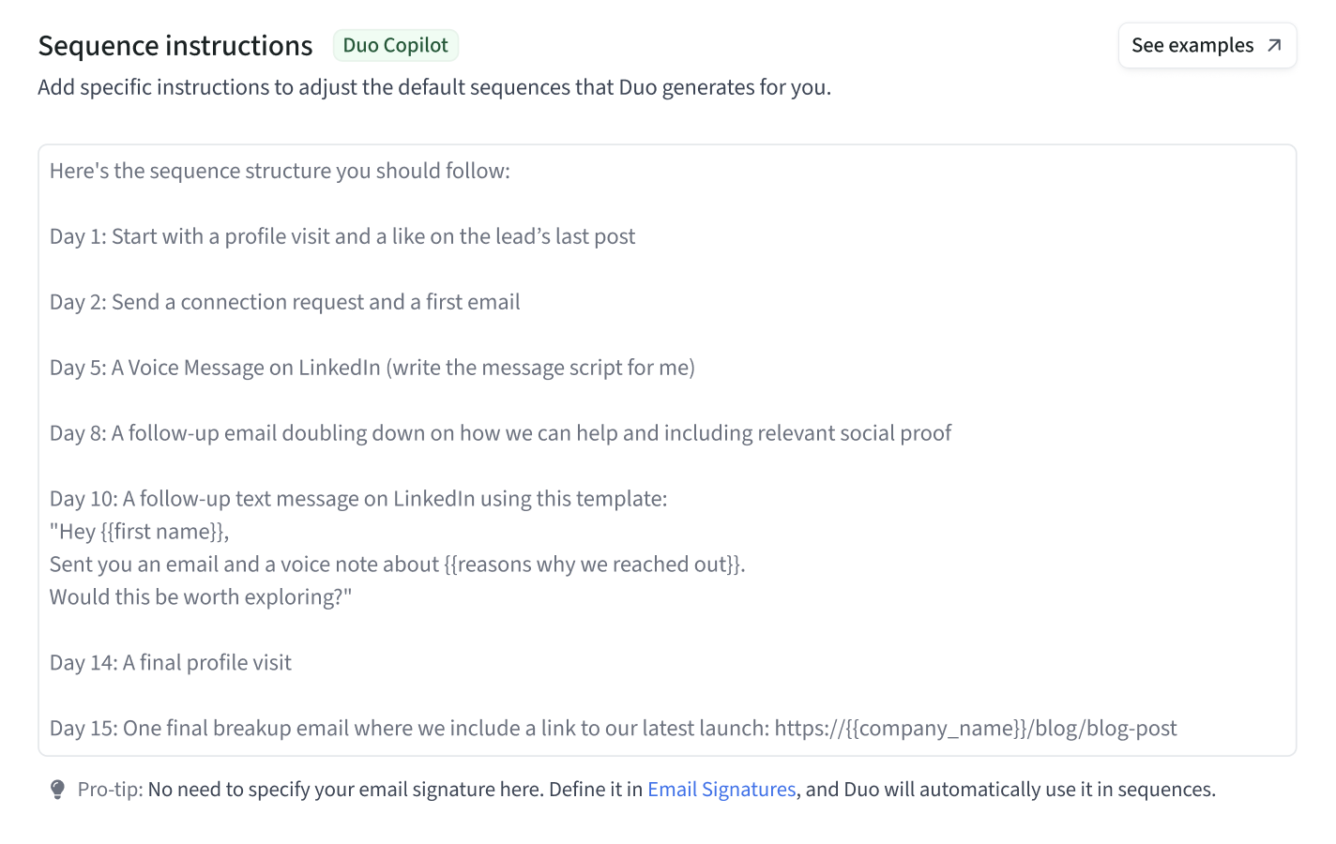The image size is (1336, 844).
Task: Place cursor on the Day 1 line
Action: point(342,237)
